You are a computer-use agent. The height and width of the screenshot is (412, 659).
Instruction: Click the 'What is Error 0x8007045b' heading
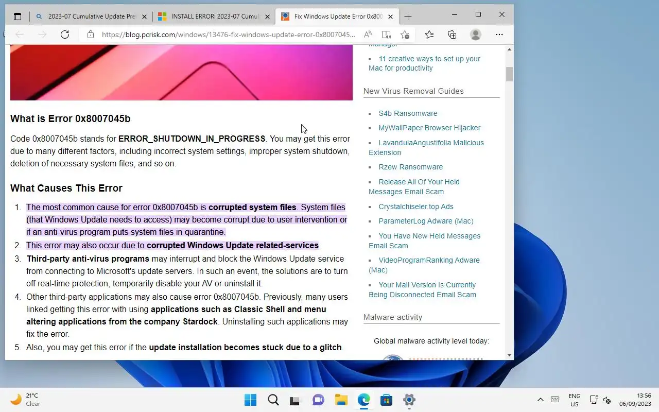[x=70, y=118]
